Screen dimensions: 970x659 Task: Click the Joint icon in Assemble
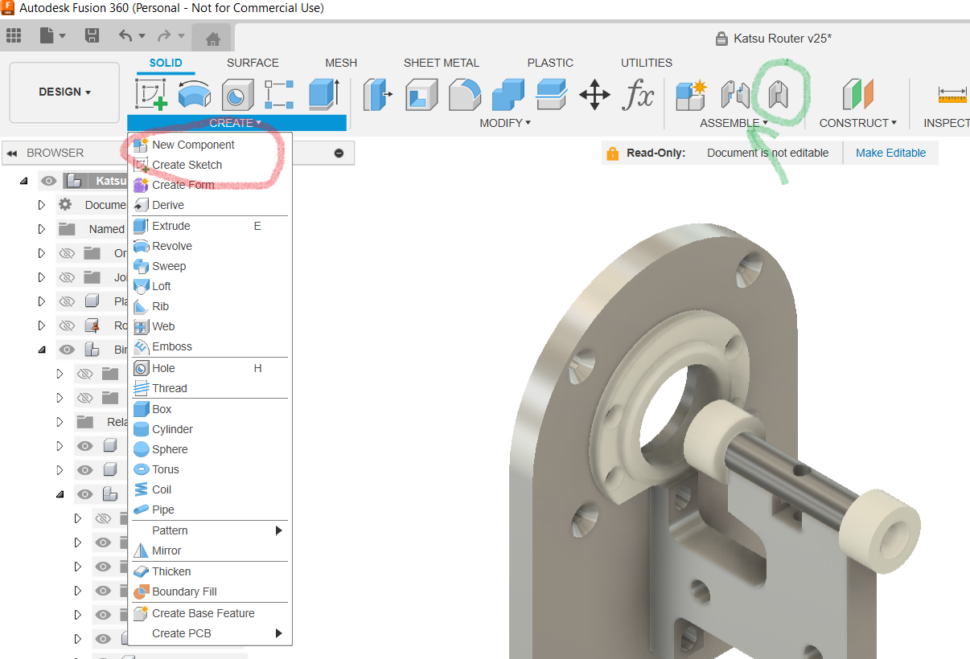pyautogui.click(x=735, y=95)
